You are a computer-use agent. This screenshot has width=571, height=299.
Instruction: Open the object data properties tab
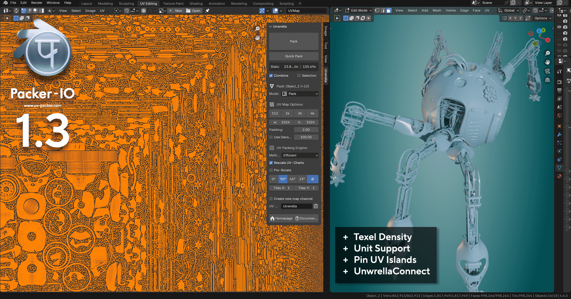pyautogui.click(x=559, y=168)
